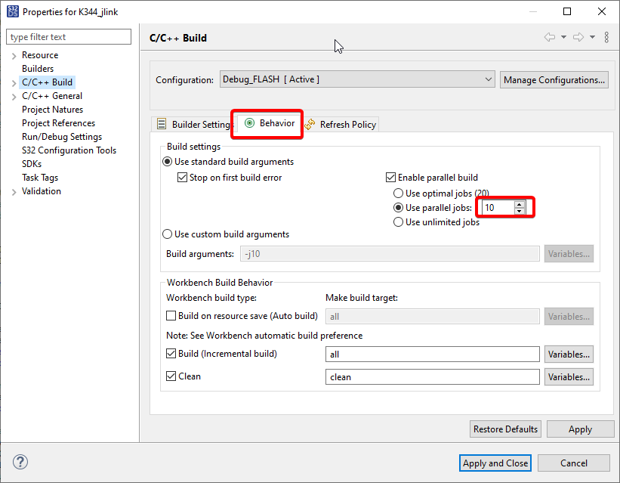Expand the C/C++ General tree node
The width and height of the screenshot is (620, 483).
click(x=14, y=96)
